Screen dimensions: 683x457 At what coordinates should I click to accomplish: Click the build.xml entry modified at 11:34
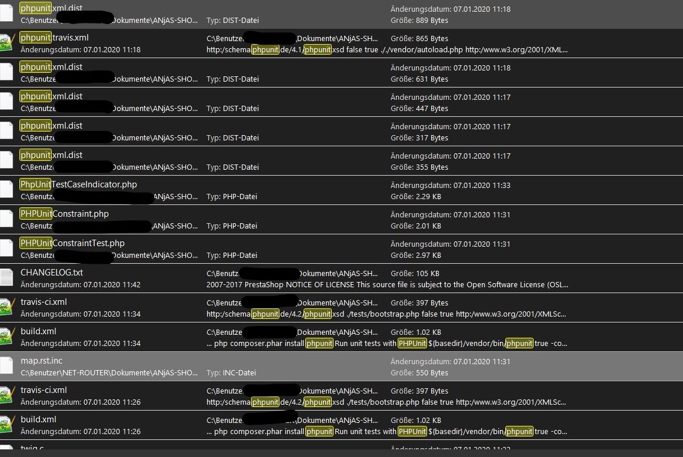[38, 331]
